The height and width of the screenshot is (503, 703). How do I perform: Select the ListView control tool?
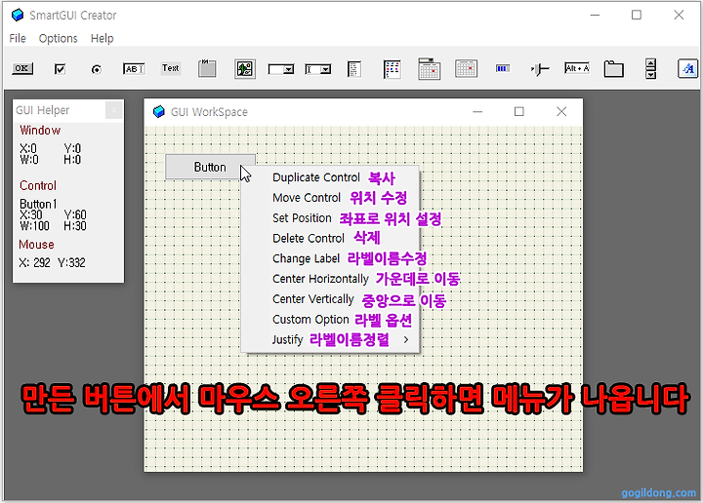click(x=393, y=69)
